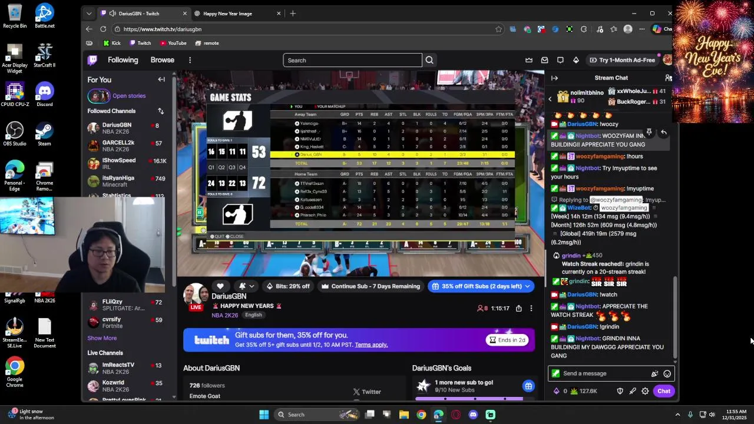Open the Following tab on Twitch
This screenshot has width=754, height=424.
123,60
